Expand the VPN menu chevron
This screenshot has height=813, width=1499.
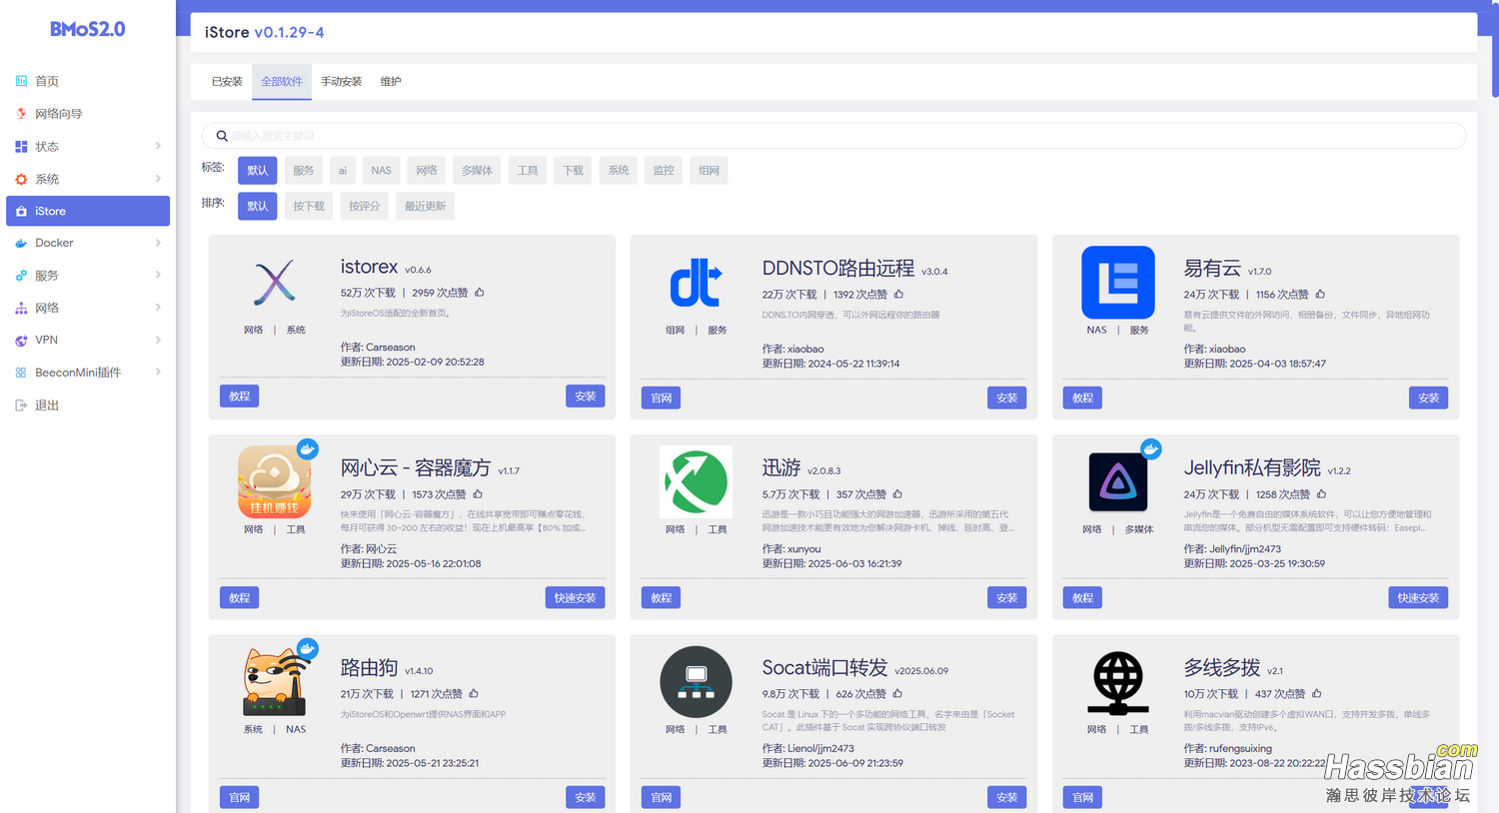(x=158, y=340)
